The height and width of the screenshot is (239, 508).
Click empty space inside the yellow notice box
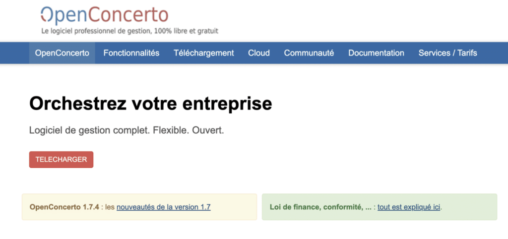click(x=236, y=207)
